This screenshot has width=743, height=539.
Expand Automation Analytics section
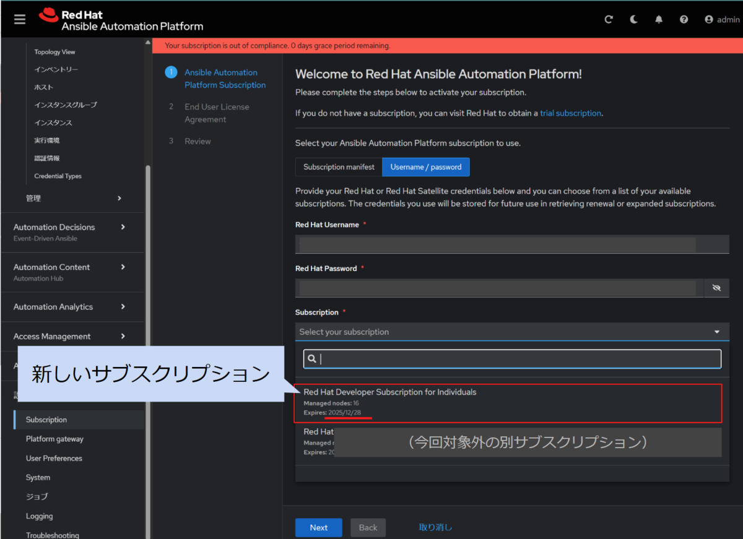[71, 307]
